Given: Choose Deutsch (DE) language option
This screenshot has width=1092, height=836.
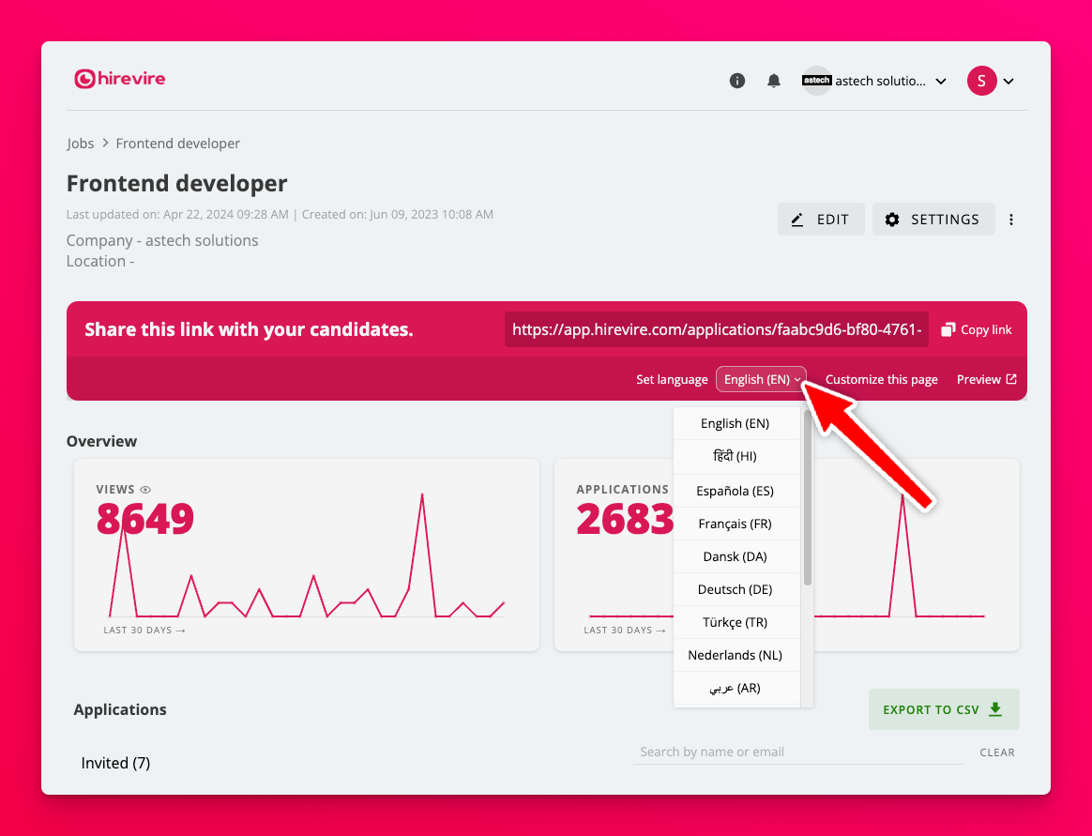Looking at the screenshot, I should [736, 589].
